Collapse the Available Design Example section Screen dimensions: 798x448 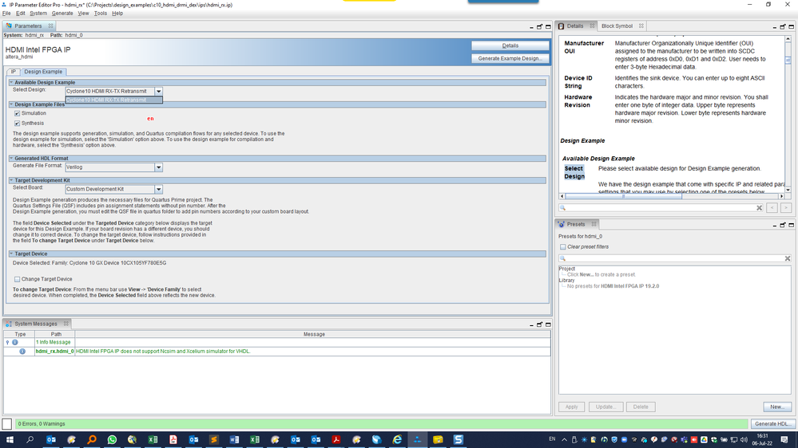click(11, 82)
